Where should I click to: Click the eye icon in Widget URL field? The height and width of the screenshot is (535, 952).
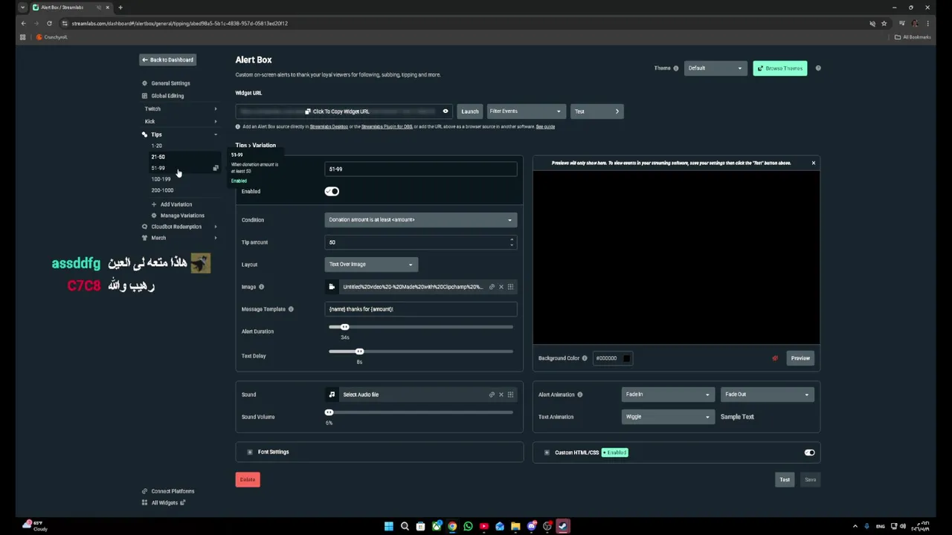pos(446,111)
